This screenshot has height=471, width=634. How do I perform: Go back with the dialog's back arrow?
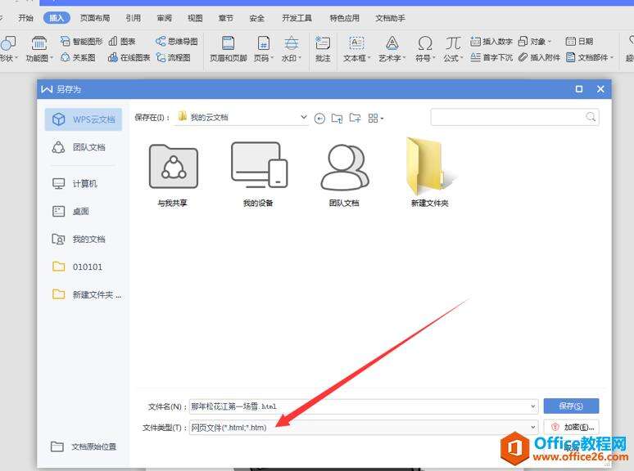click(x=319, y=119)
